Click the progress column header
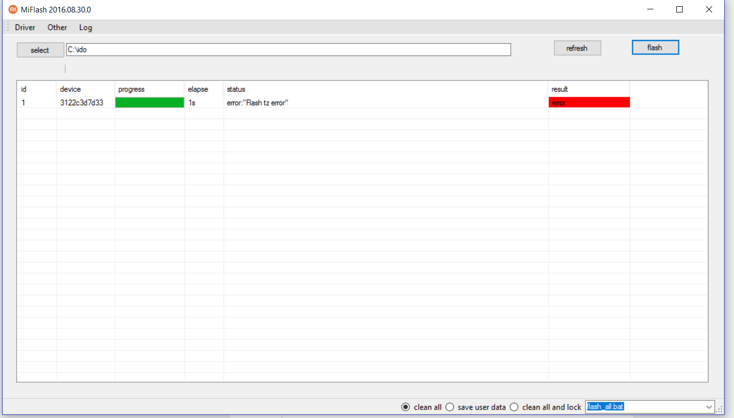734x418 pixels. click(x=150, y=89)
